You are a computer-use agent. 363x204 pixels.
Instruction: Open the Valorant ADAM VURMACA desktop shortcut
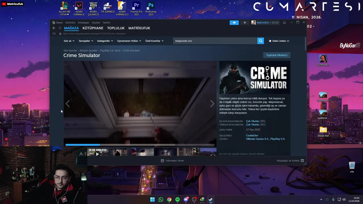click(79, 9)
